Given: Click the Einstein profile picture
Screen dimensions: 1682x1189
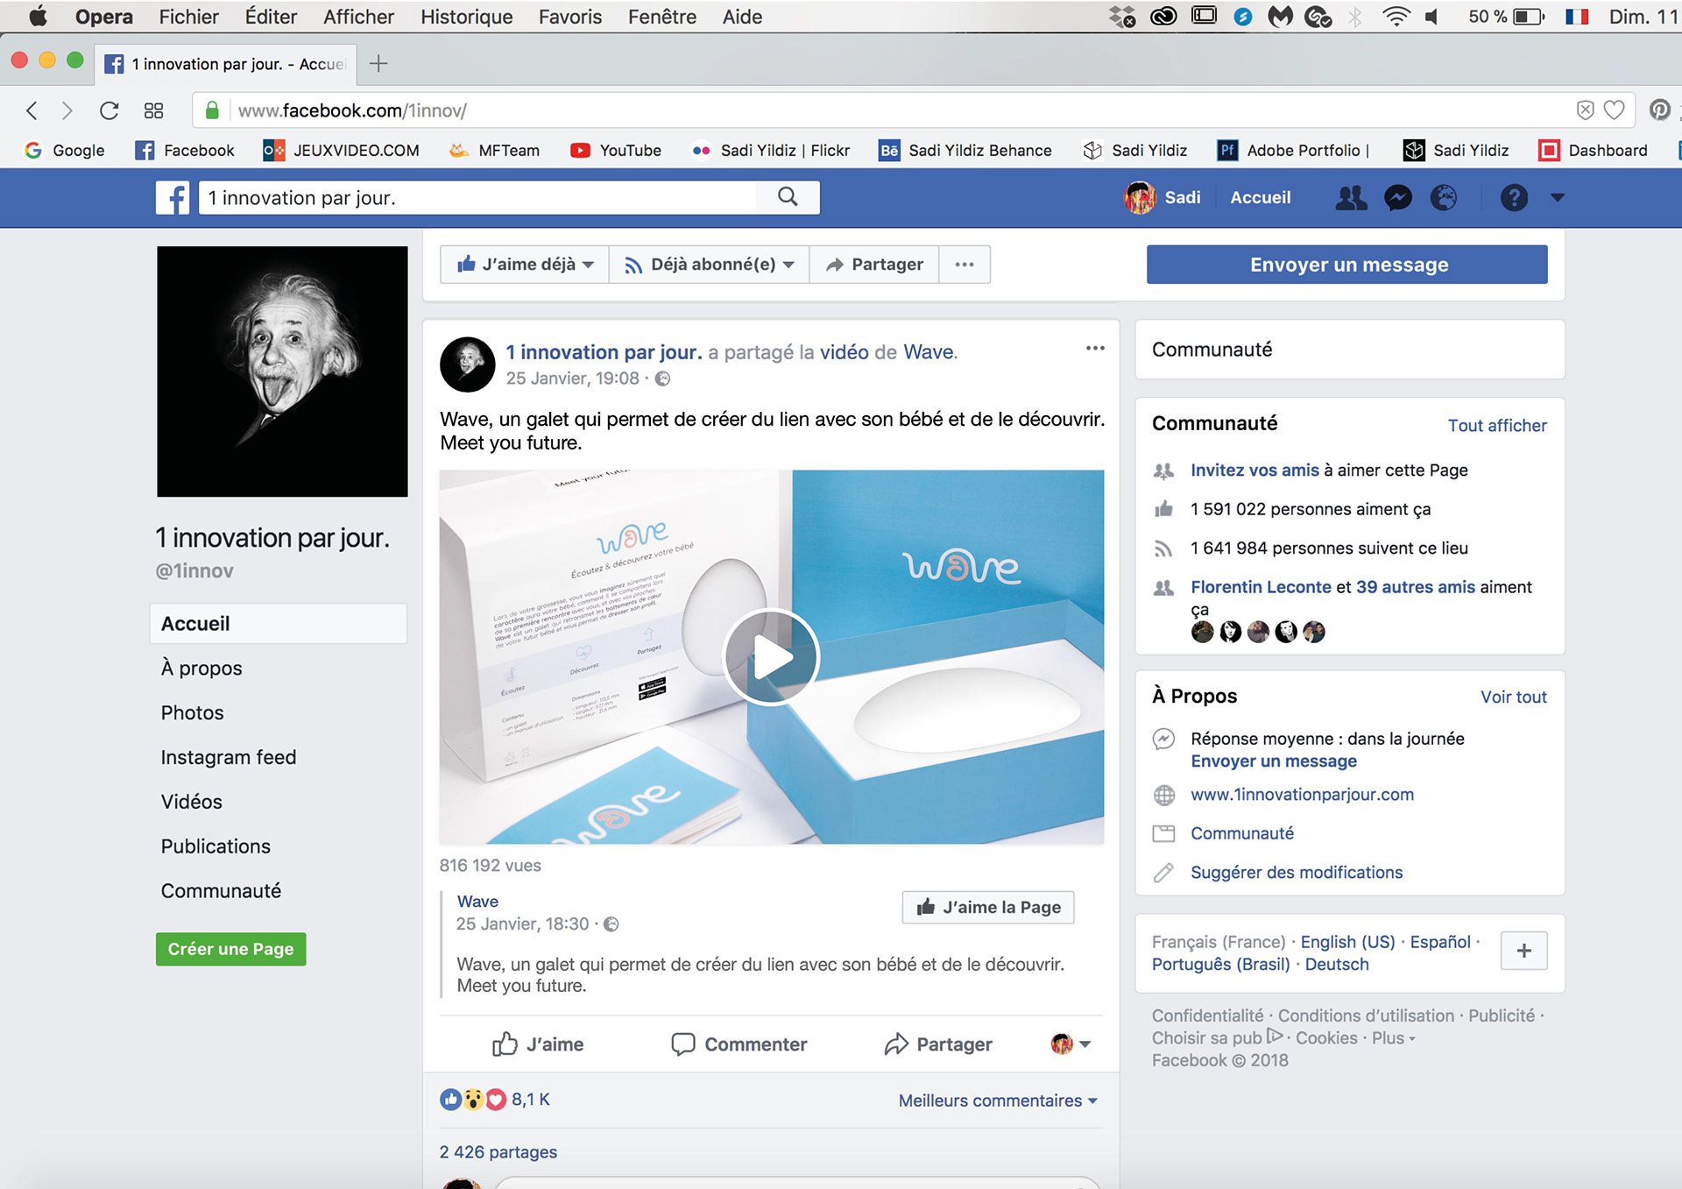Looking at the screenshot, I should 282,372.
